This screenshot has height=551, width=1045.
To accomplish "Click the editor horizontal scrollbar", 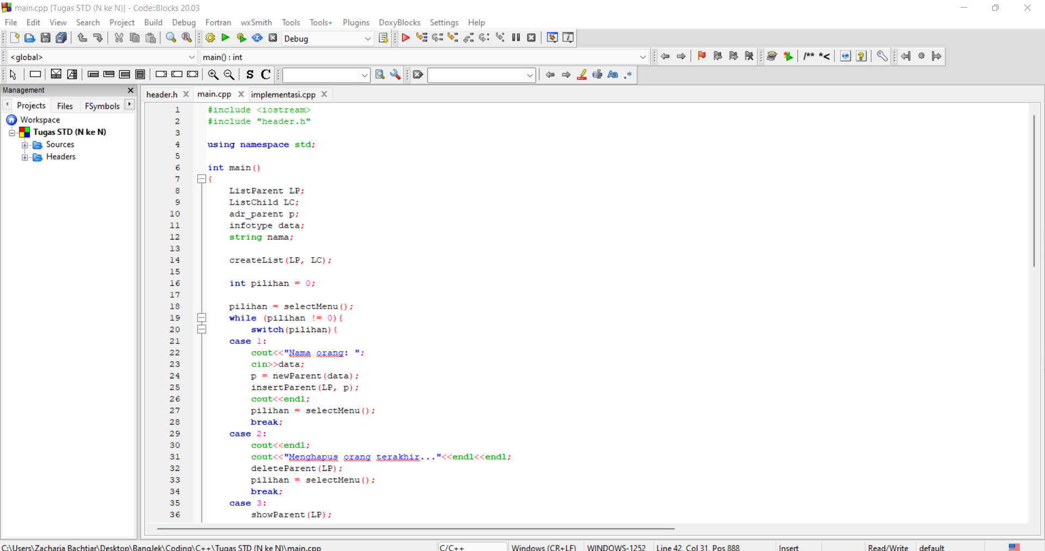I will (416, 529).
